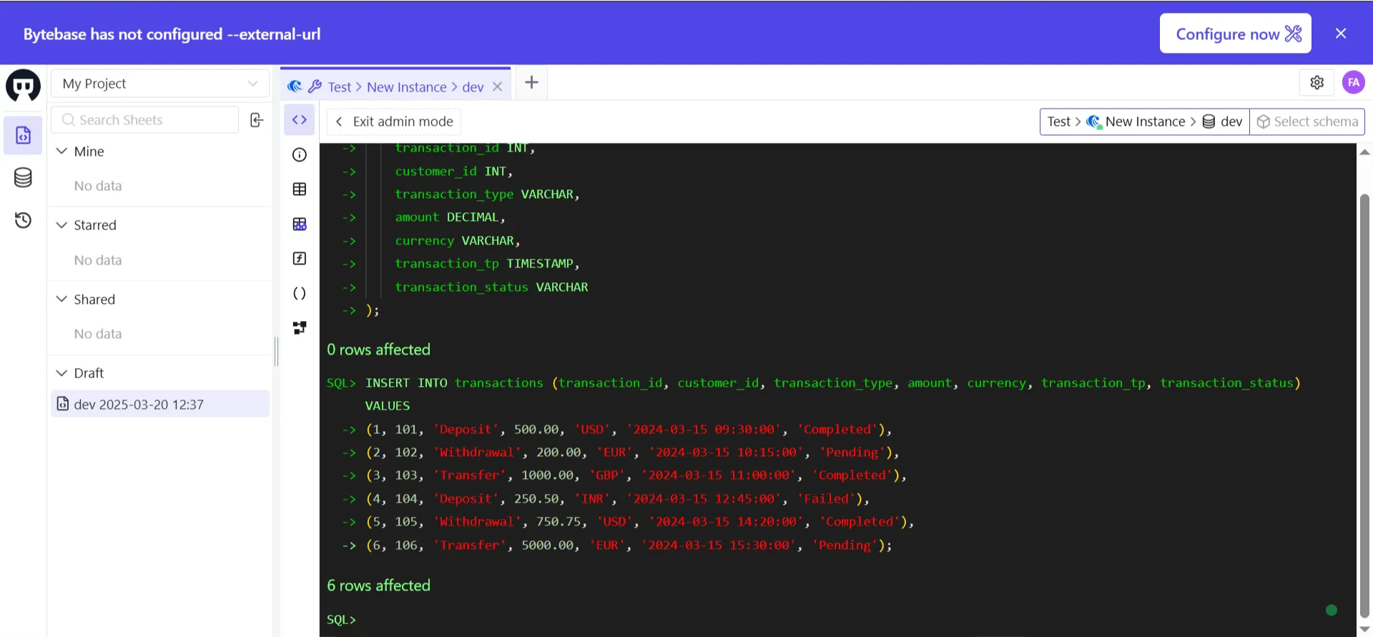The image size is (1373, 637).
Task: Open the schema diagram icon
Action: pos(300,328)
